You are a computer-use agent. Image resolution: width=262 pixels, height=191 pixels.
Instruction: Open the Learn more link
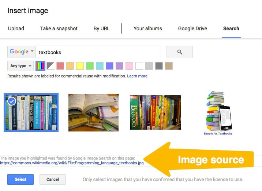point(137,76)
